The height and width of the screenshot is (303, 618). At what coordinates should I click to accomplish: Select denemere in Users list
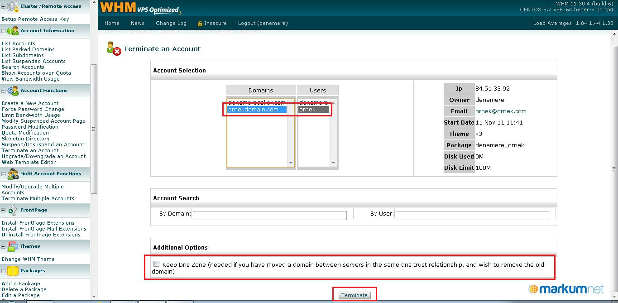coord(314,103)
